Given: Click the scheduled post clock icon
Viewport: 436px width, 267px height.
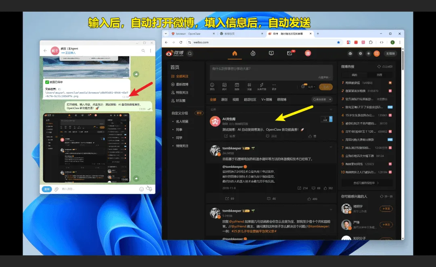Looking at the screenshot, I should (x=303, y=86).
